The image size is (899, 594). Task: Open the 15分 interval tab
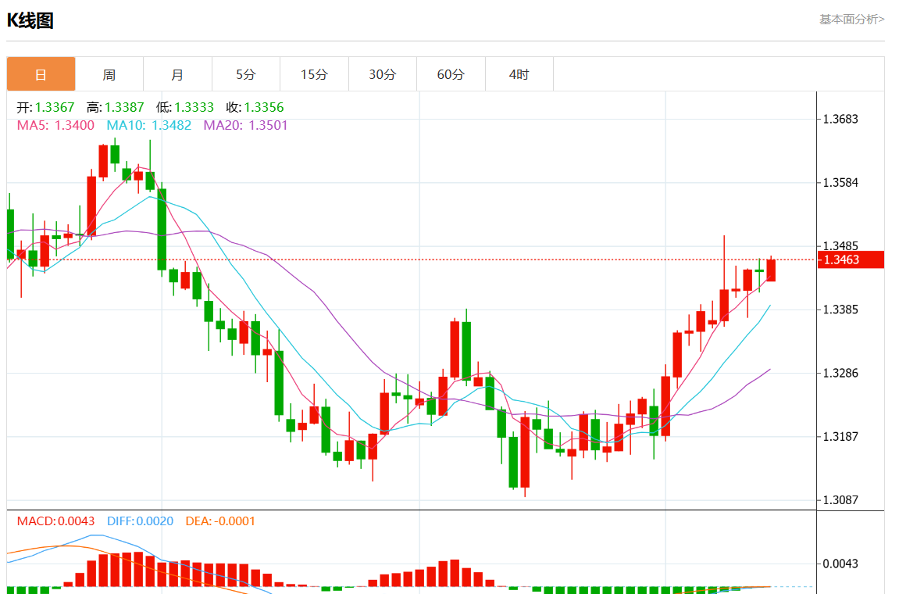314,74
